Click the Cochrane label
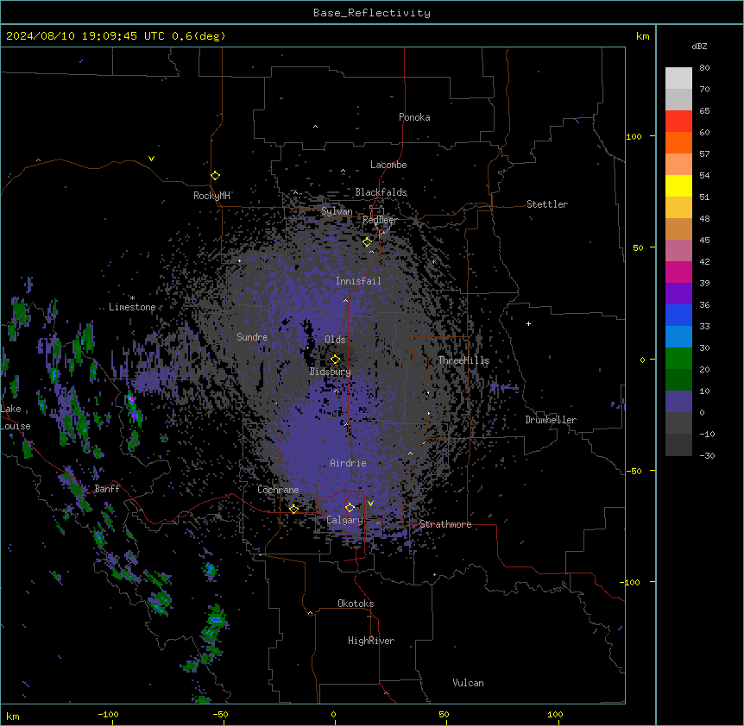This screenshot has width=744, height=726. coord(278,490)
